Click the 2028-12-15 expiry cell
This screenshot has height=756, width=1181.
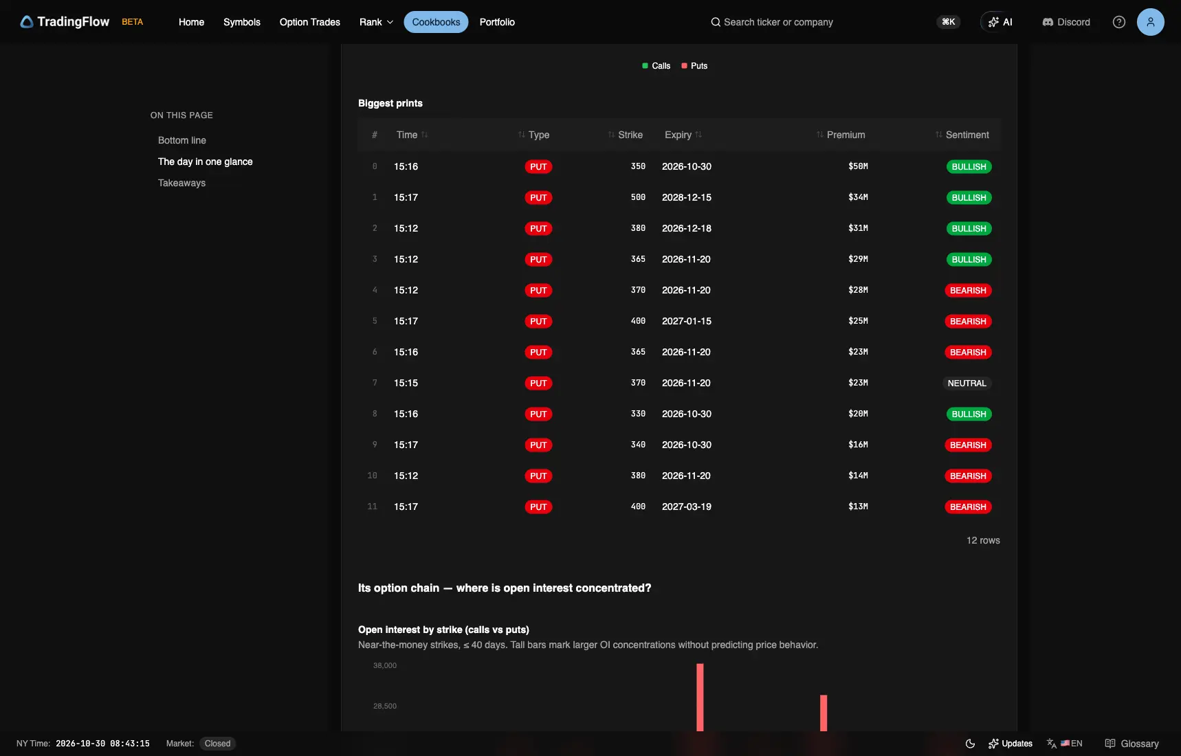coord(687,197)
